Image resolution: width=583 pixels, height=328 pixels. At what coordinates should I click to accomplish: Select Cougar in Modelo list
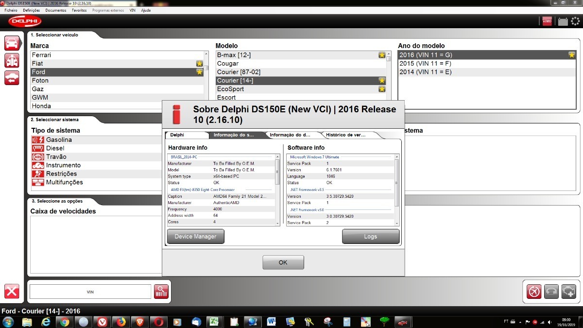coord(301,64)
